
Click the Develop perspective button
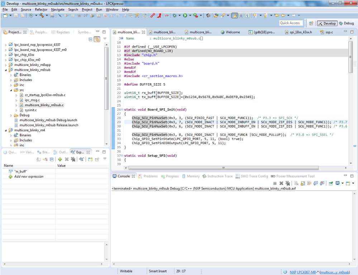coord(327,23)
